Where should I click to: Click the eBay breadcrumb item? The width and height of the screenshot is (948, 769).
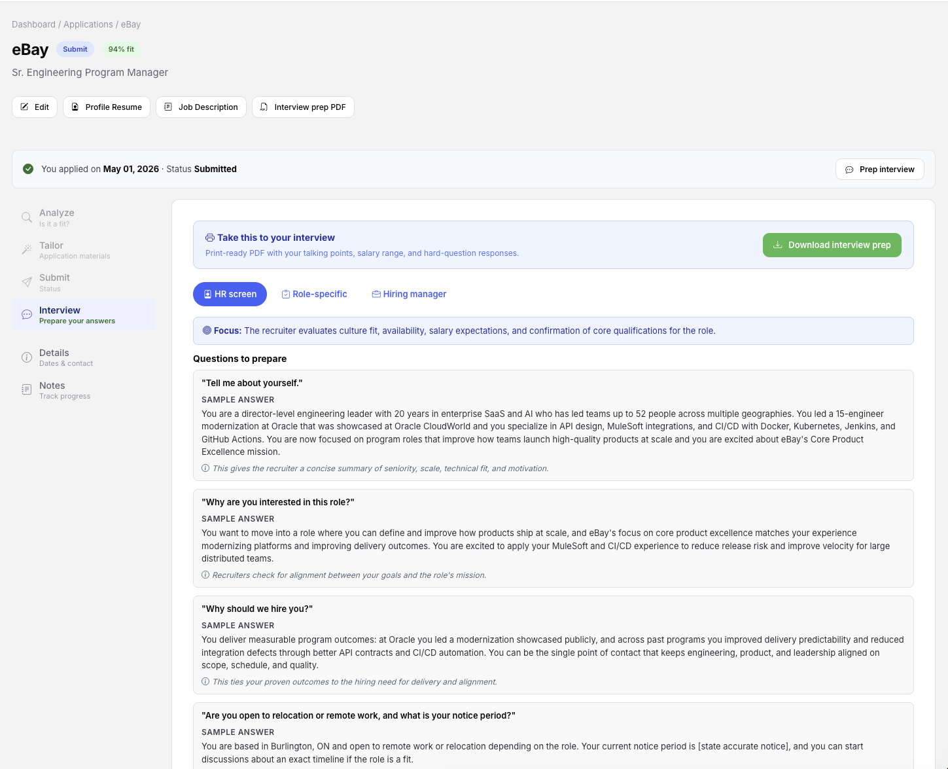(131, 24)
